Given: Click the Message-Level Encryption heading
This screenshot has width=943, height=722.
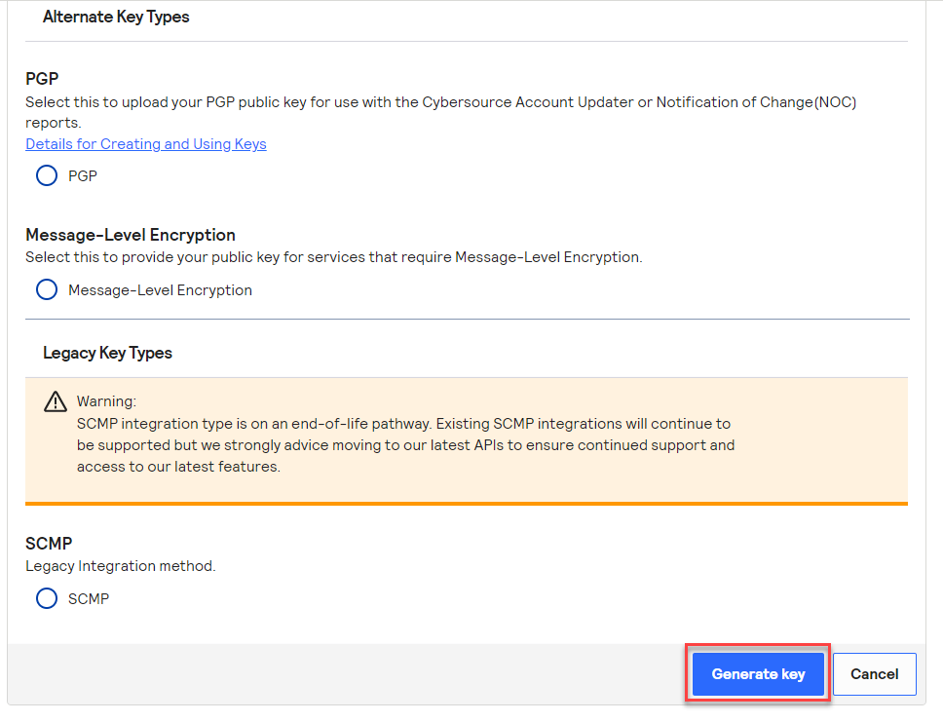Looking at the screenshot, I should coord(131,235).
